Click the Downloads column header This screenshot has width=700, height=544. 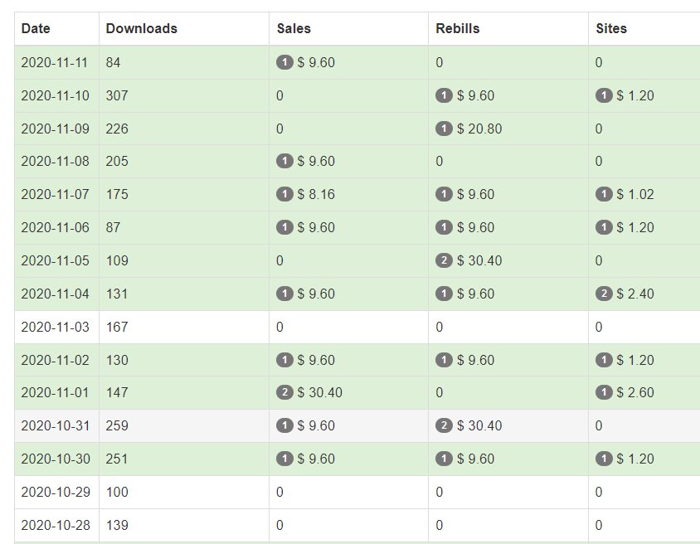pyautogui.click(x=141, y=28)
